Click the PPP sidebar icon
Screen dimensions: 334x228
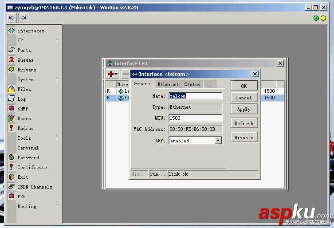12,196
